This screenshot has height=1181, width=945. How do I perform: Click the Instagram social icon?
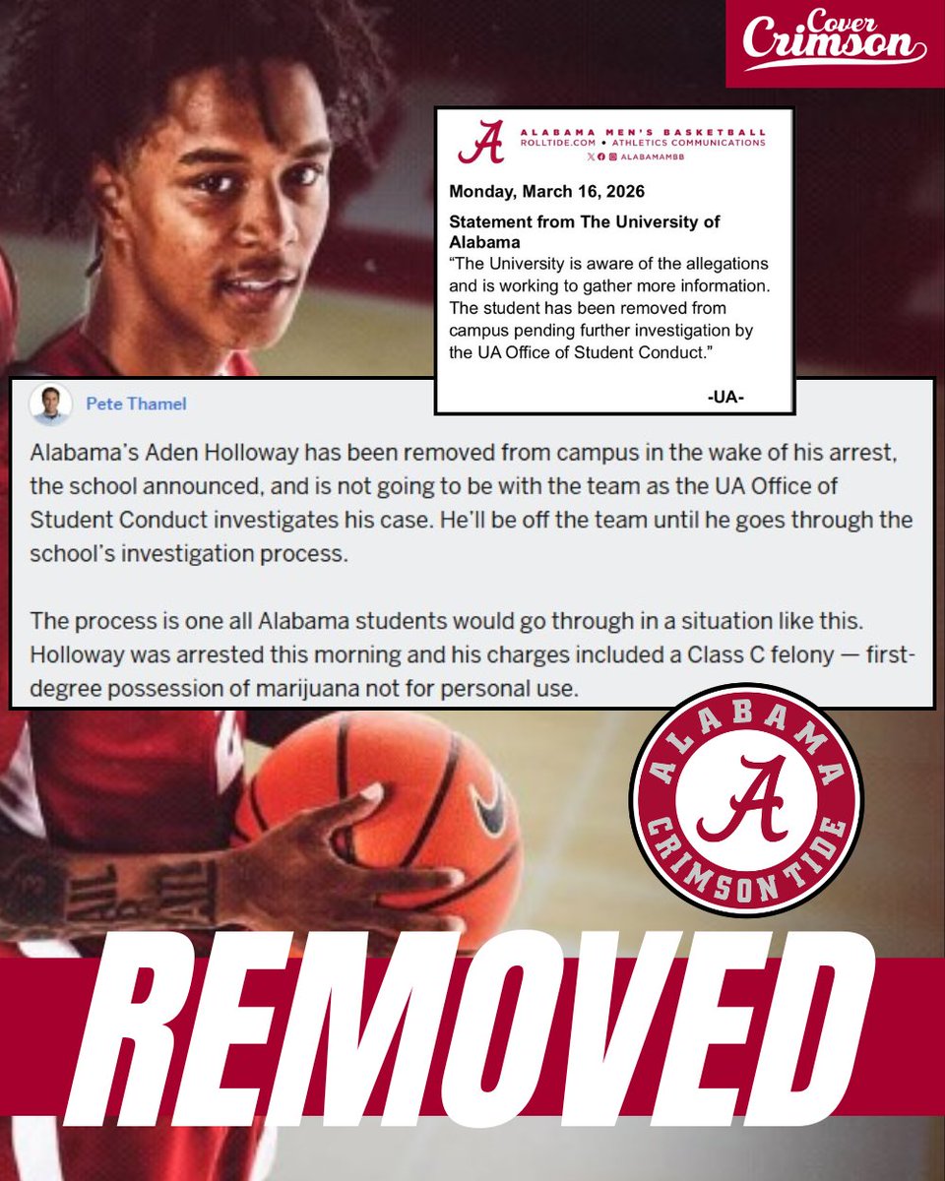click(613, 156)
